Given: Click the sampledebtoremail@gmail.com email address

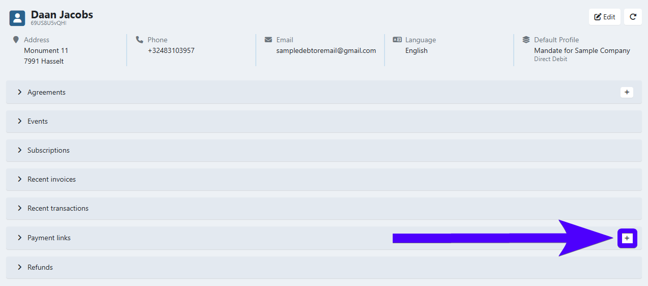Looking at the screenshot, I should (x=326, y=50).
